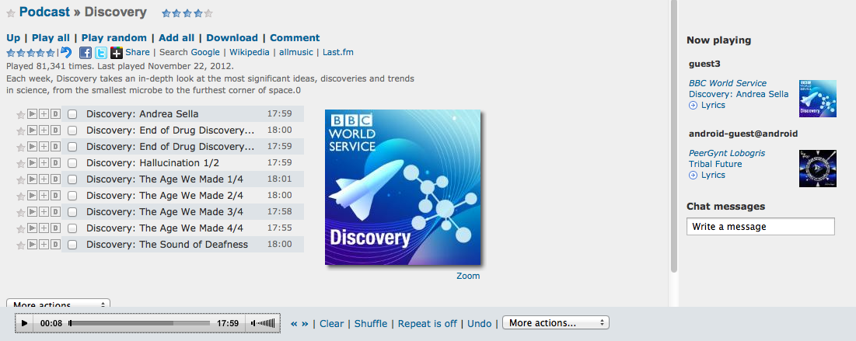This screenshot has height=341, width=856.
Task: Check The Age We Made 2/4 box
Action: (72, 196)
